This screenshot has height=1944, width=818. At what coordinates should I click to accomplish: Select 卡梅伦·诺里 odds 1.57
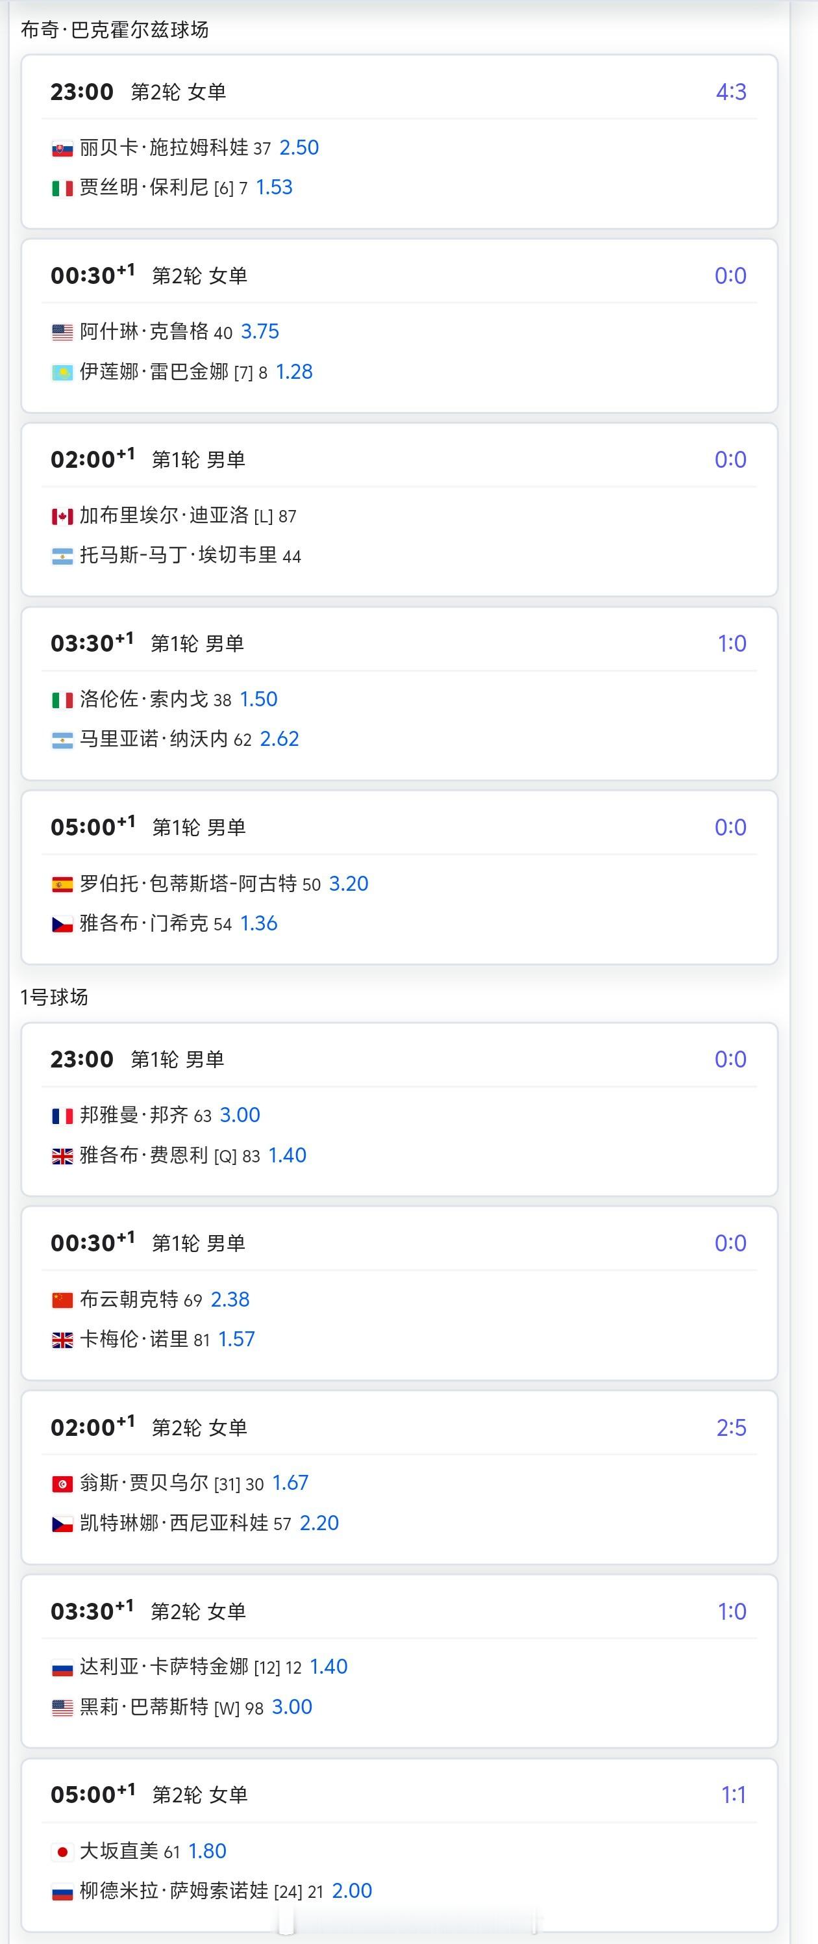click(x=237, y=1340)
